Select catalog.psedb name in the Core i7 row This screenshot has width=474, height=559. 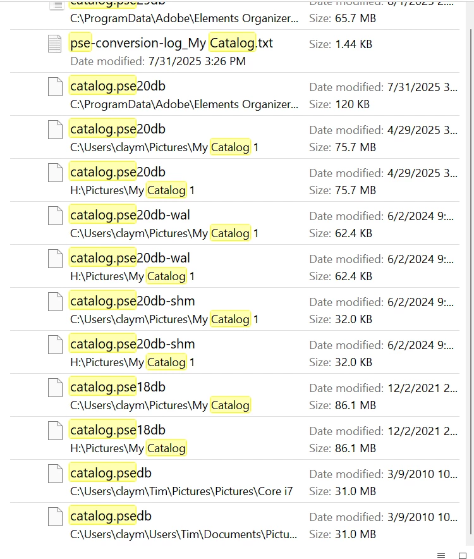(111, 473)
